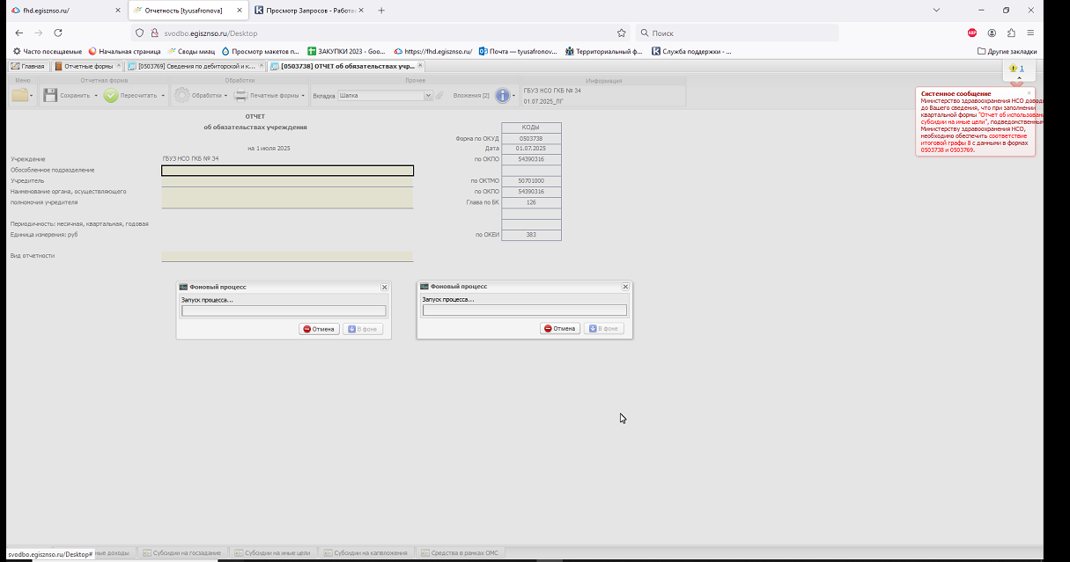Click the paperclip attachment icon
1070x562 pixels.
click(439, 95)
